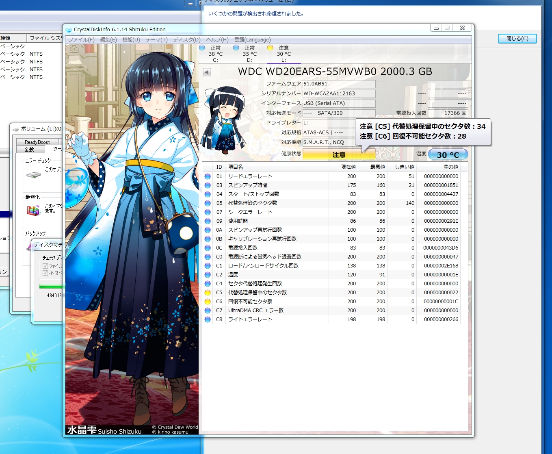Viewport: 552px width, 454px height.
Task: Select the status orb for シークエラーレート
Action: tap(208, 212)
